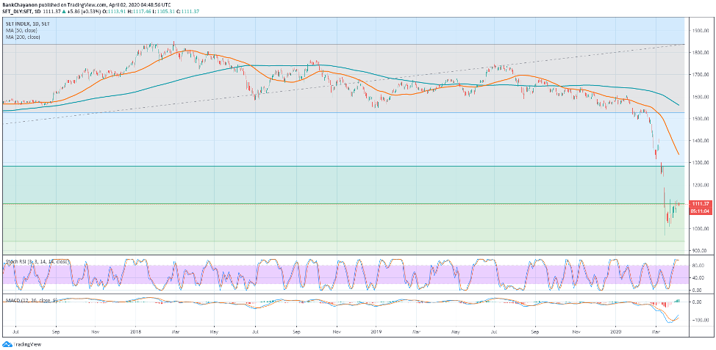
Task: Toggle the MA (200, close) indicator legend
Action: click(22, 36)
